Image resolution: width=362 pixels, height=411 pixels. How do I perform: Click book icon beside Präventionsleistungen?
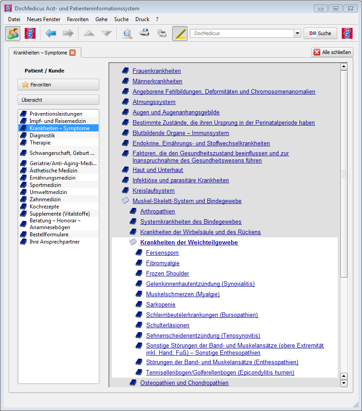[23, 114]
